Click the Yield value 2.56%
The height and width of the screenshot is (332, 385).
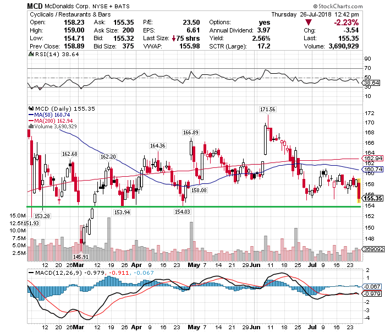pos(261,39)
